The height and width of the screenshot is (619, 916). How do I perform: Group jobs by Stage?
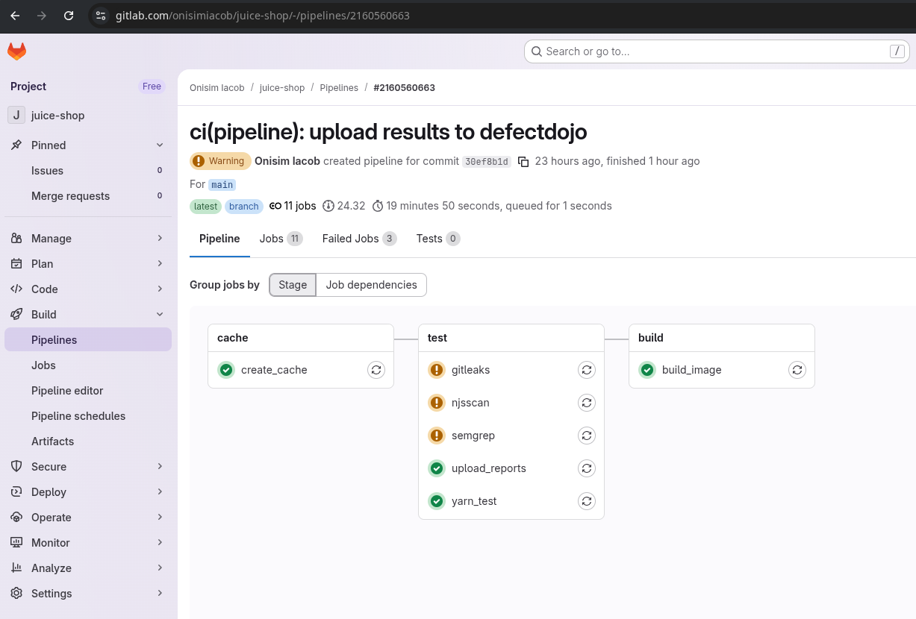click(x=293, y=285)
